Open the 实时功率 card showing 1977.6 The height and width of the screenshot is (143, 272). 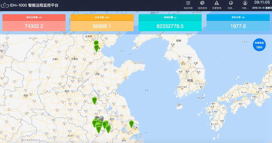tap(238, 23)
